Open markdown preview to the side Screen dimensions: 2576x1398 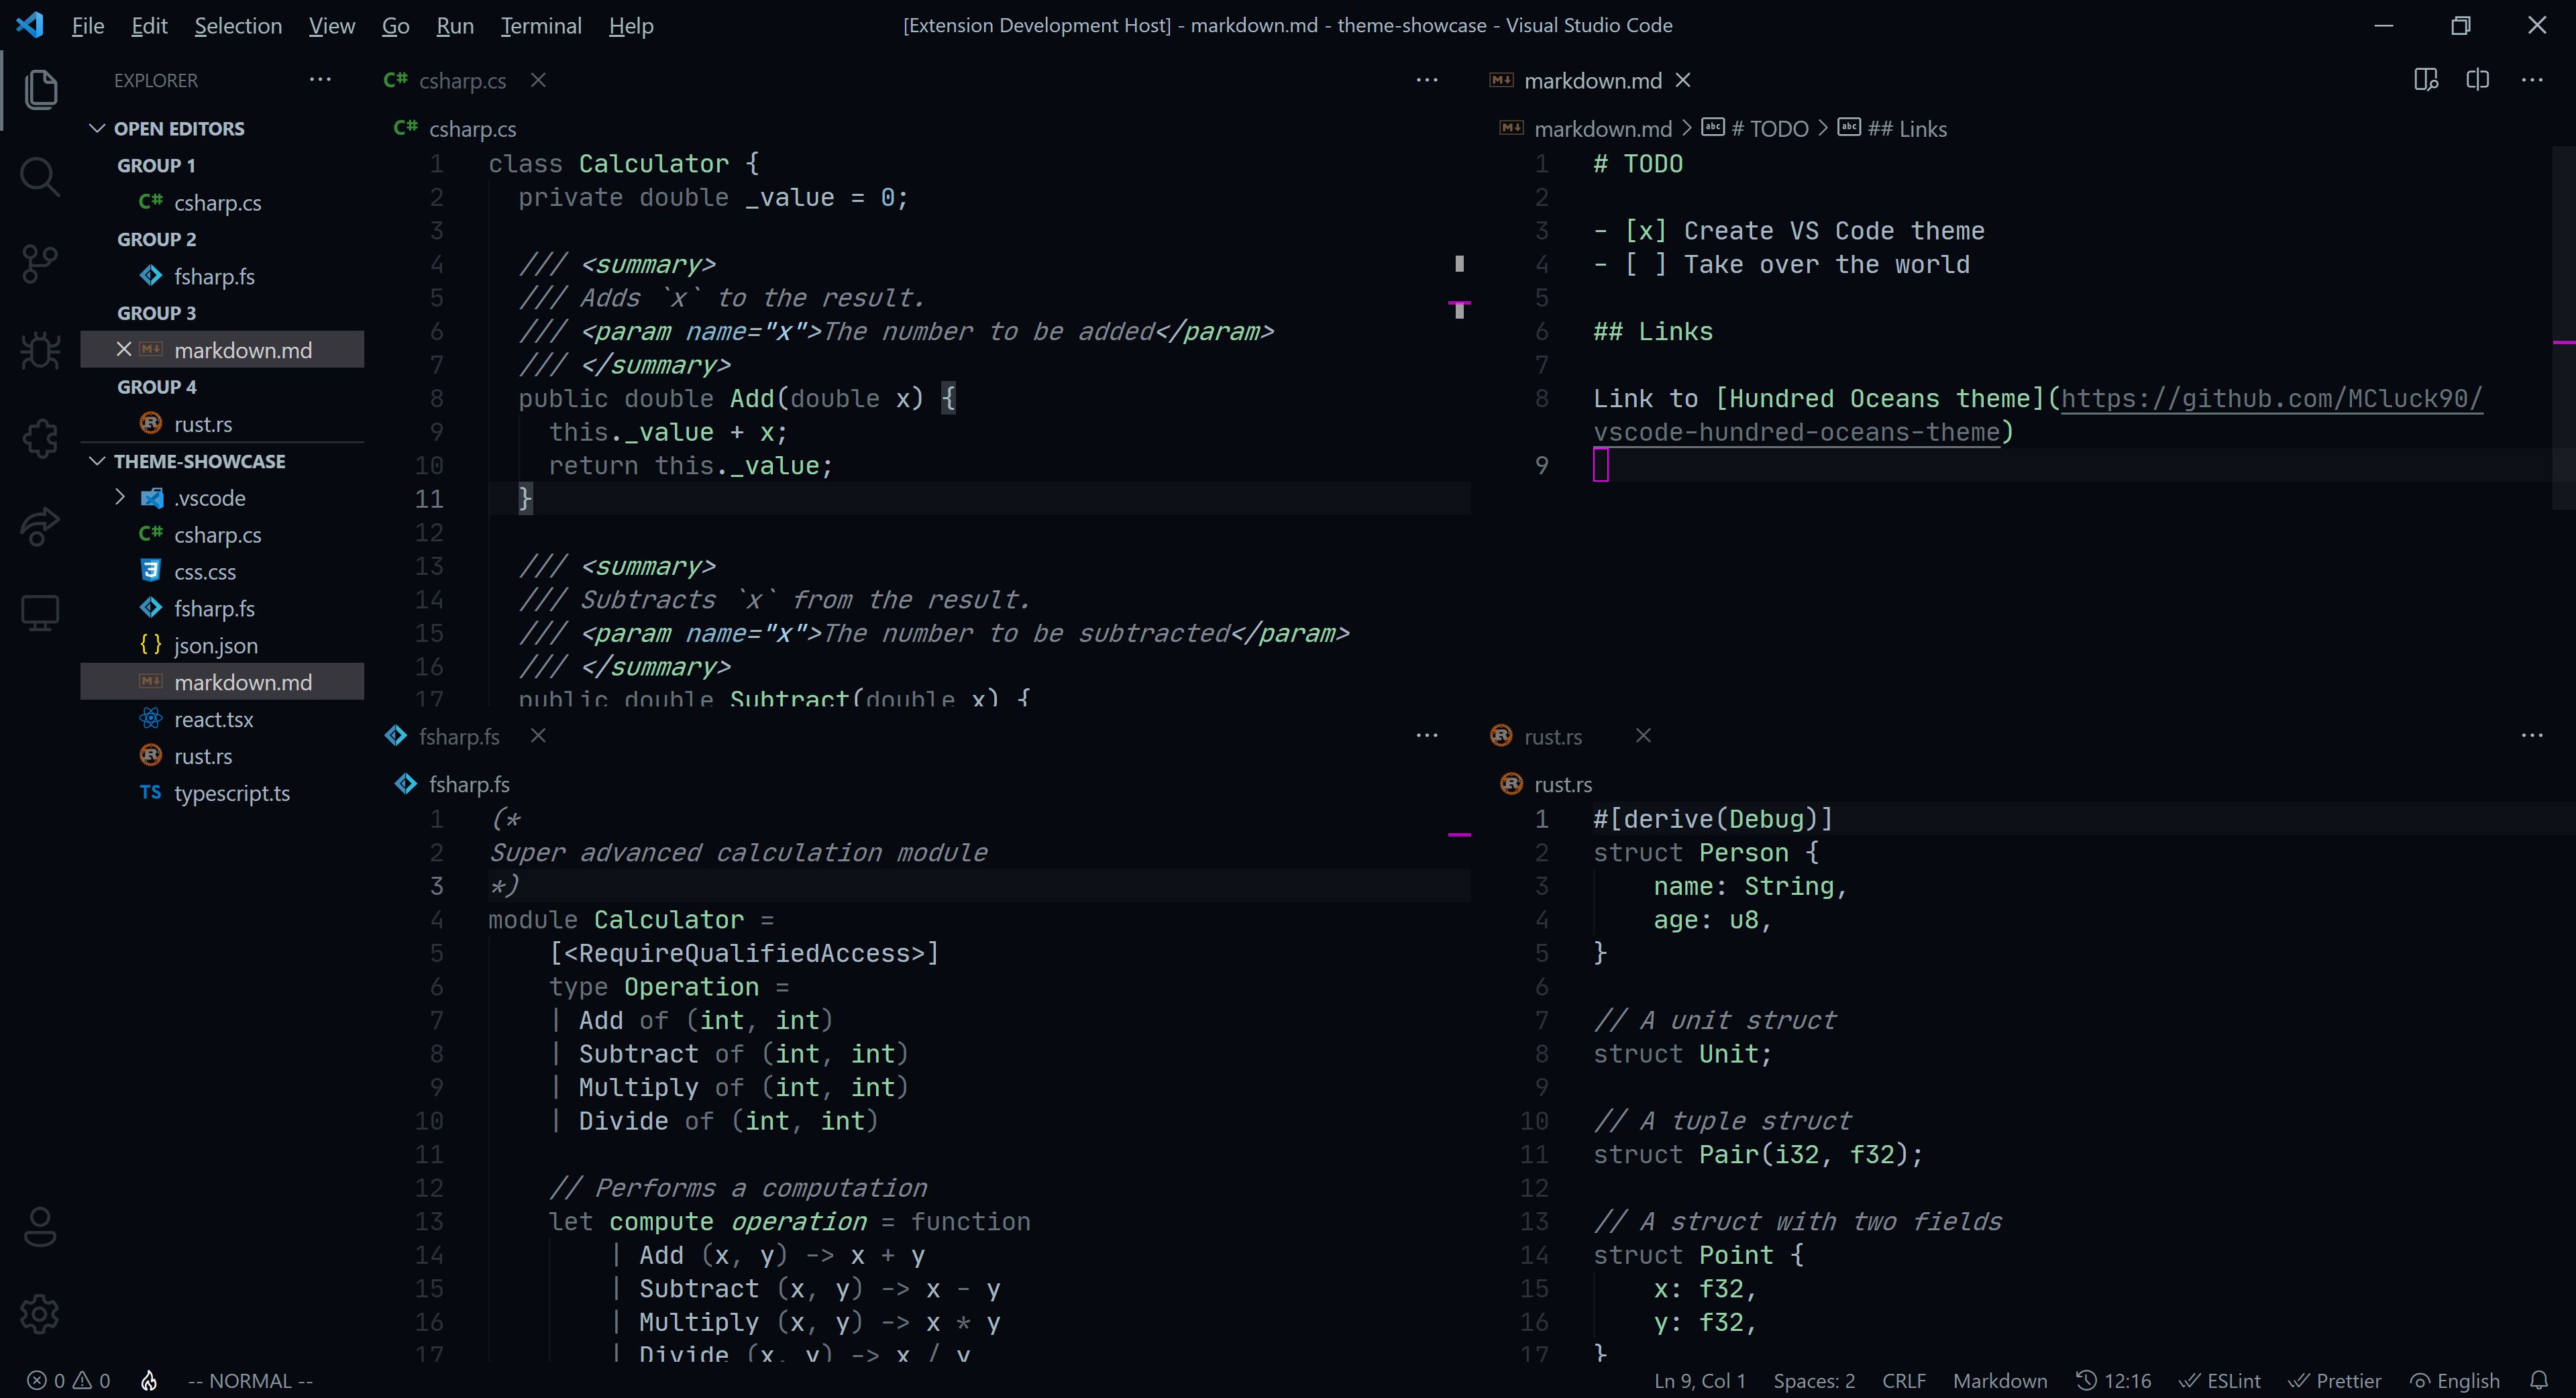(2425, 80)
